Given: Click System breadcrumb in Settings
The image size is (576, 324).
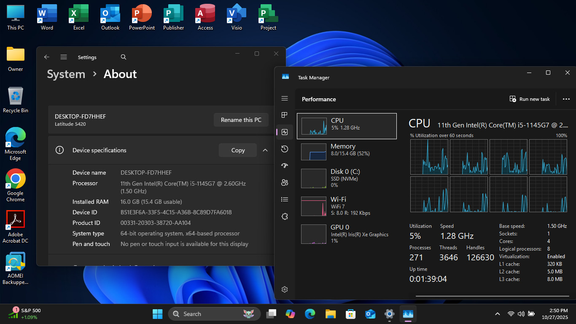Looking at the screenshot, I should click(66, 74).
